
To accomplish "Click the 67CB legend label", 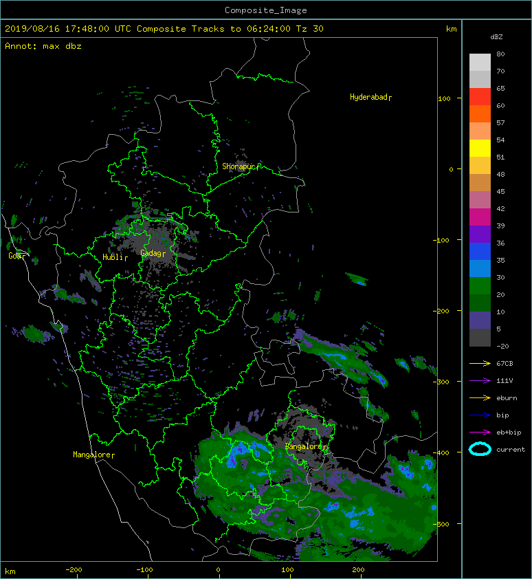I will tap(505, 363).
